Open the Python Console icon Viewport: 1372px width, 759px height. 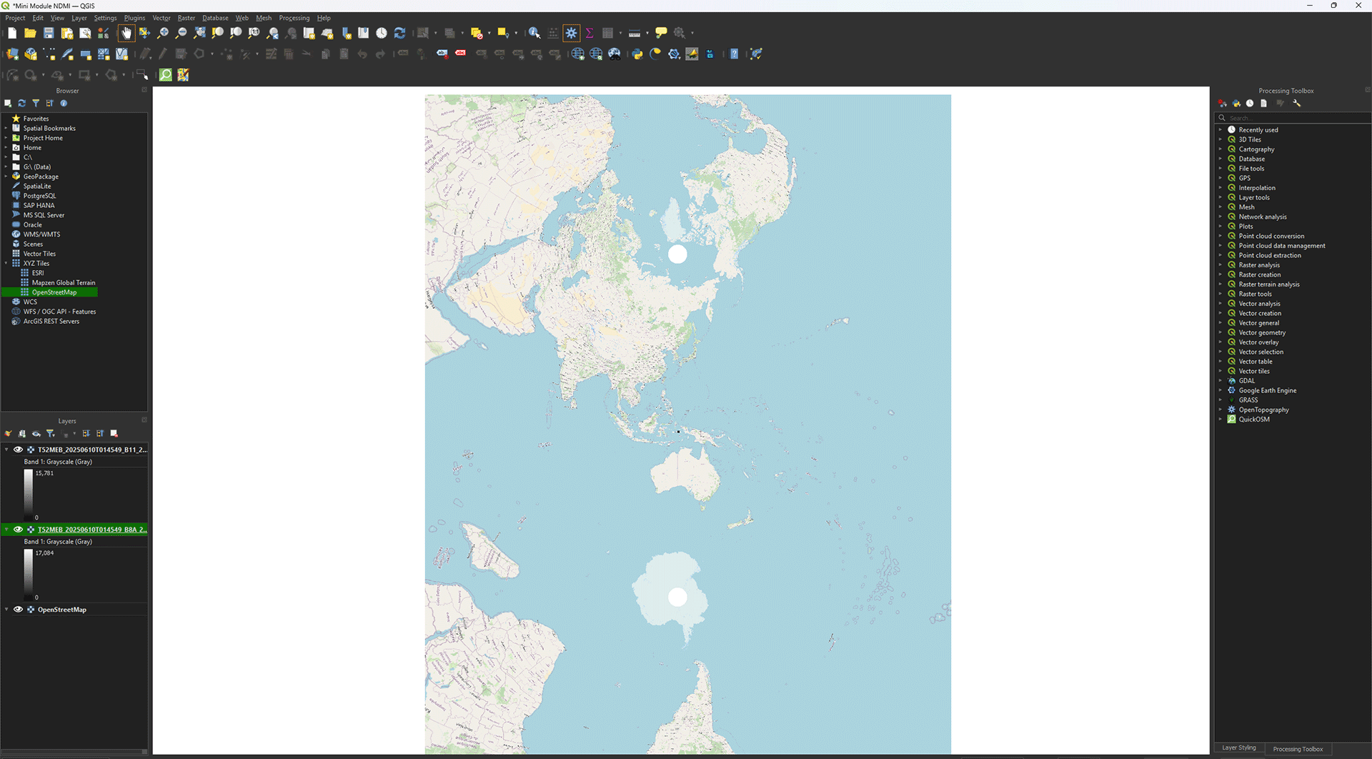click(637, 54)
